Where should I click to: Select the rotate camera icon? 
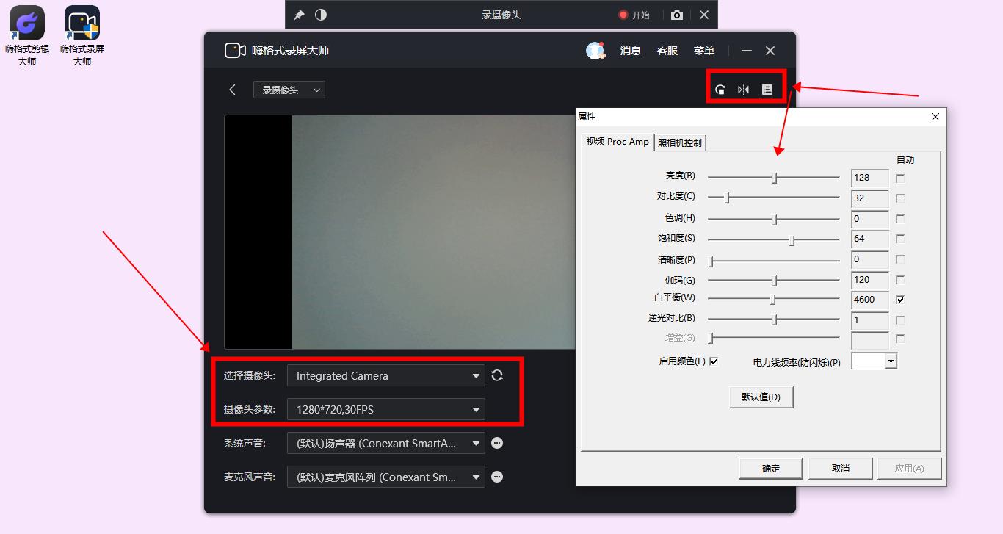720,89
